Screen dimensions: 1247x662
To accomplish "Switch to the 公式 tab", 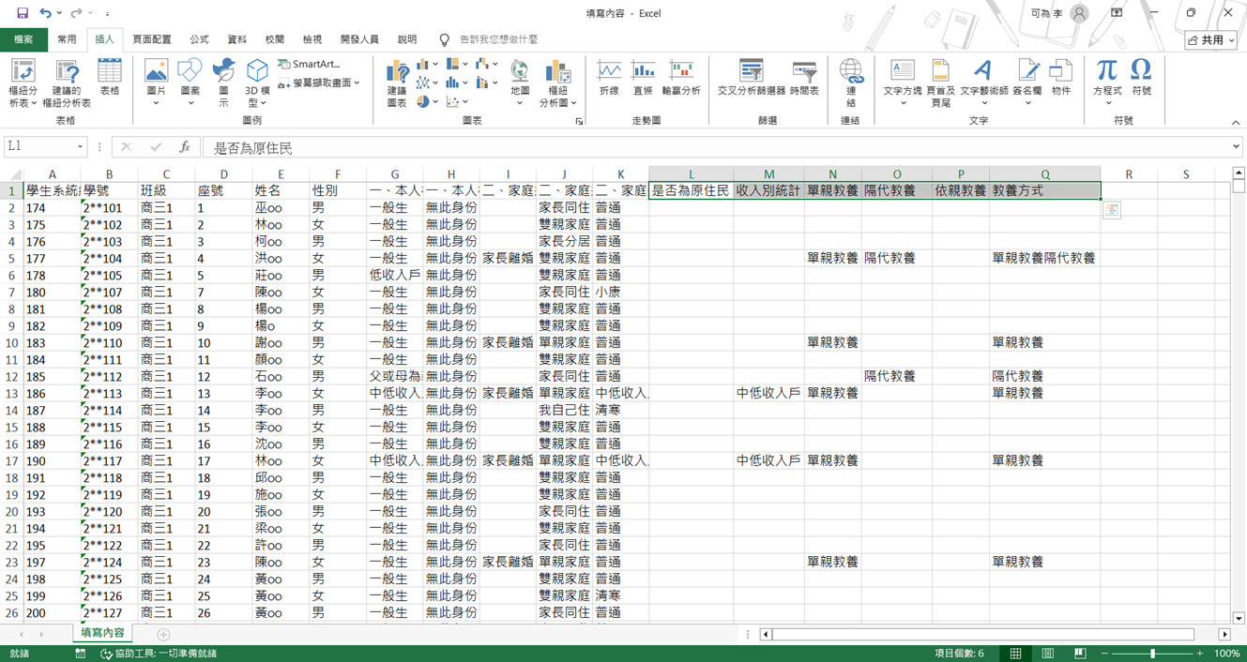I will [x=200, y=39].
